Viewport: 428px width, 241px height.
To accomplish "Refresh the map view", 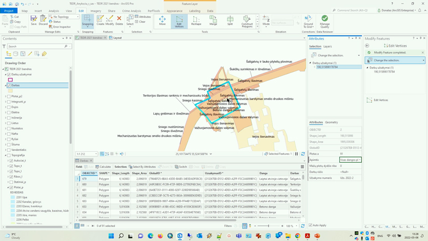I will pyautogui.click(x=303, y=154).
